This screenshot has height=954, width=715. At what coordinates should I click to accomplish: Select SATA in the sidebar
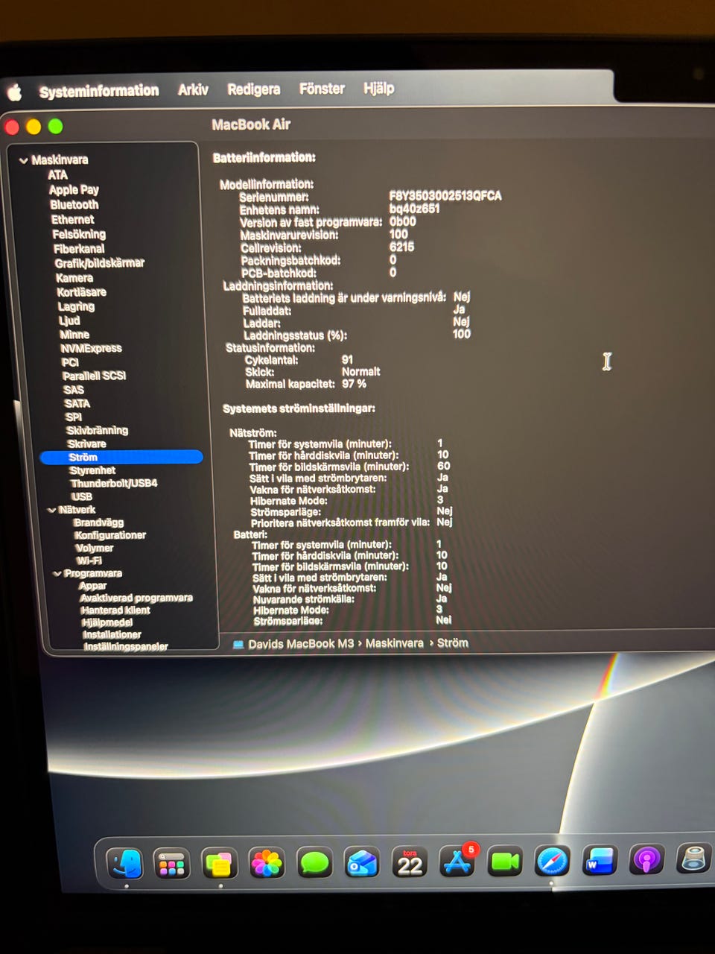(x=77, y=403)
